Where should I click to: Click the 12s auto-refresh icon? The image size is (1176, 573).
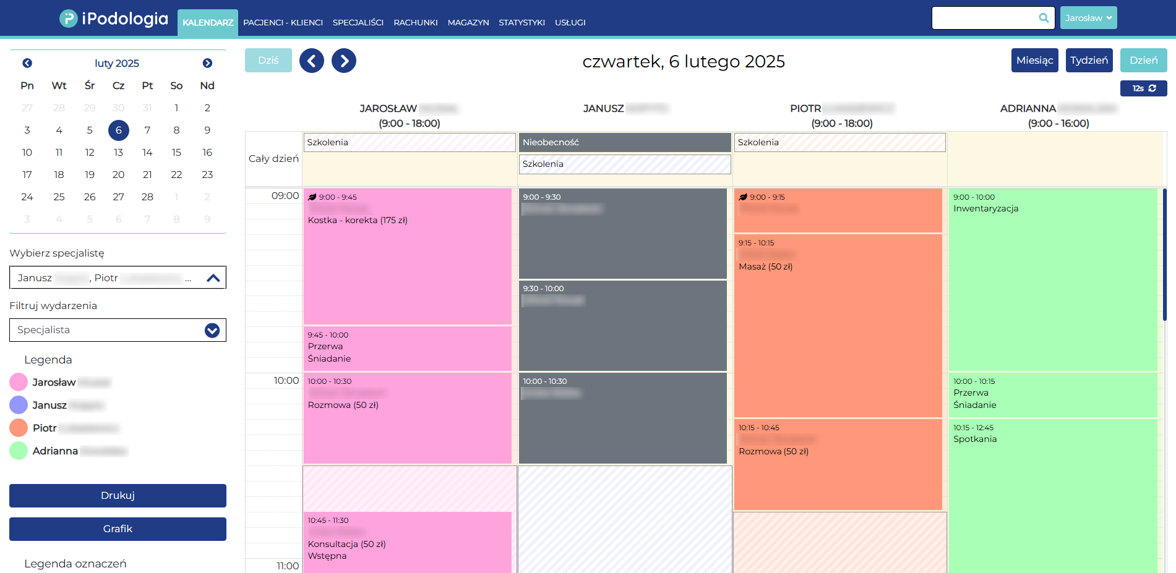1151,88
